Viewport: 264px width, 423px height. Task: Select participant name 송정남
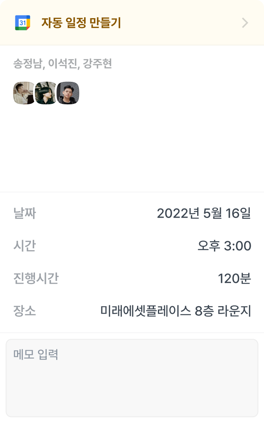click(27, 64)
